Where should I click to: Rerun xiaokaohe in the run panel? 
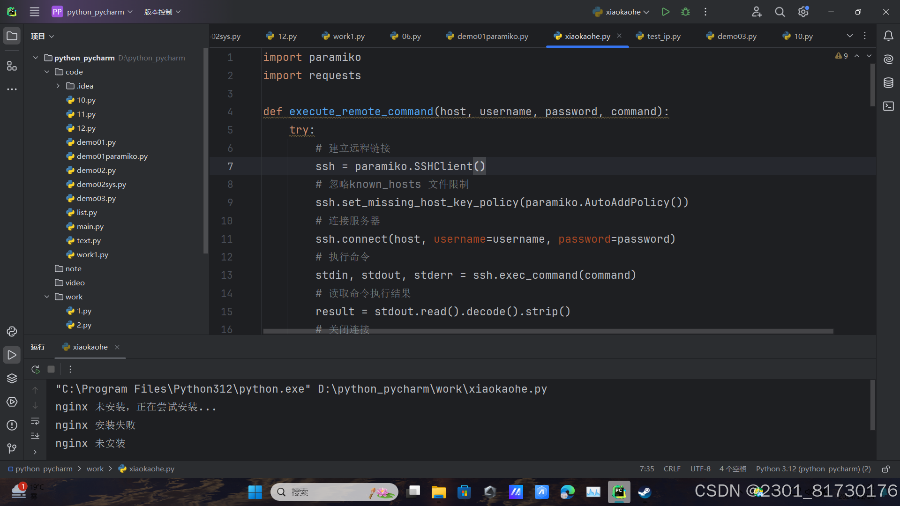coord(35,369)
